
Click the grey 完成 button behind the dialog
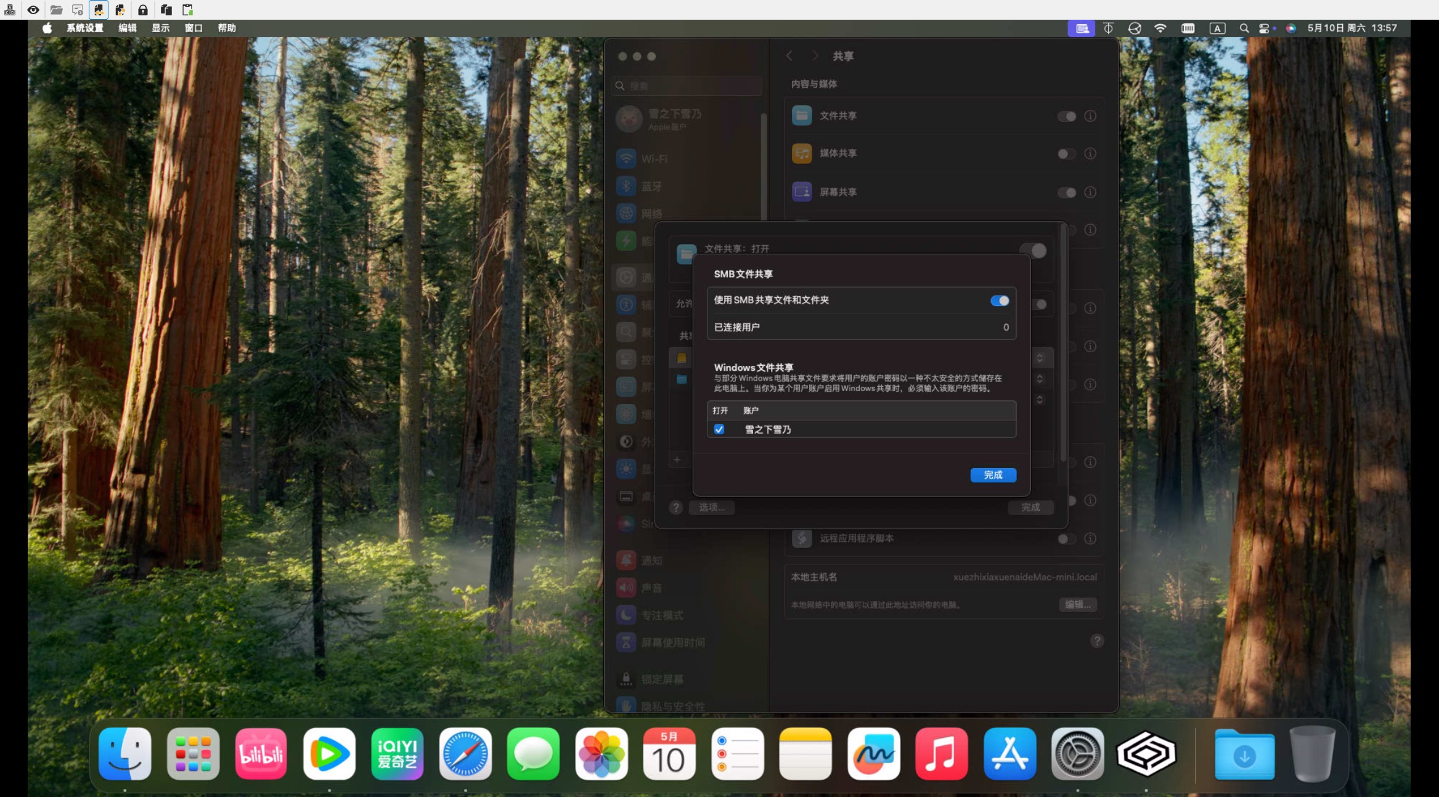[x=1030, y=508]
